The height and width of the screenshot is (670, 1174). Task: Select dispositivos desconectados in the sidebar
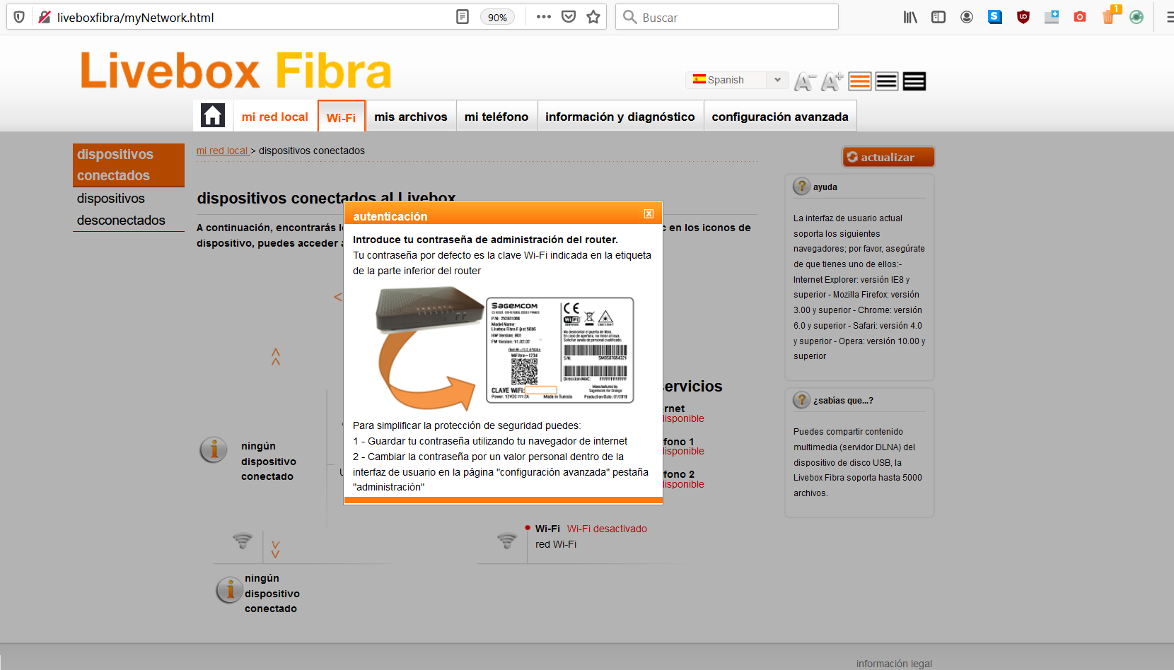[x=129, y=209]
